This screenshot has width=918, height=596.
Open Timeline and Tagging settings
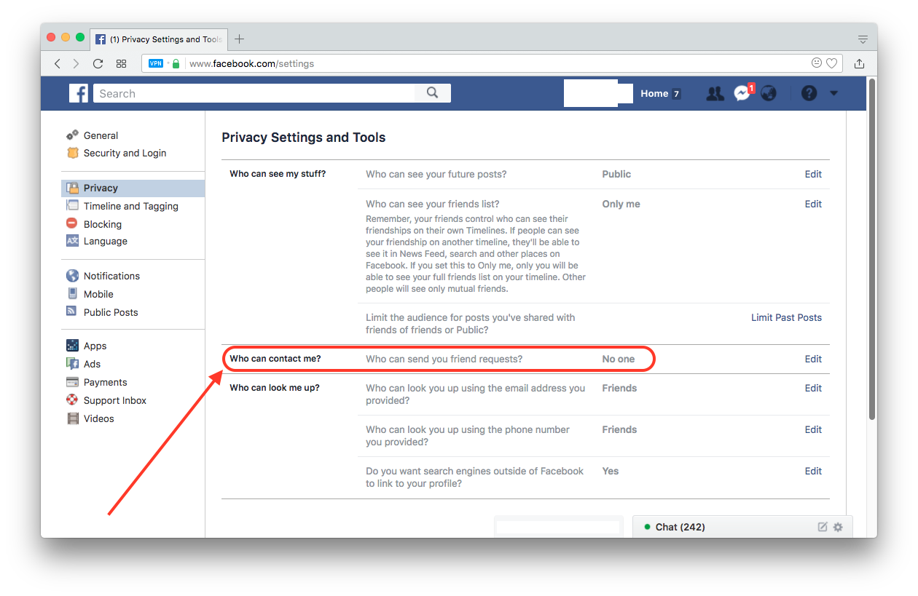click(x=130, y=206)
